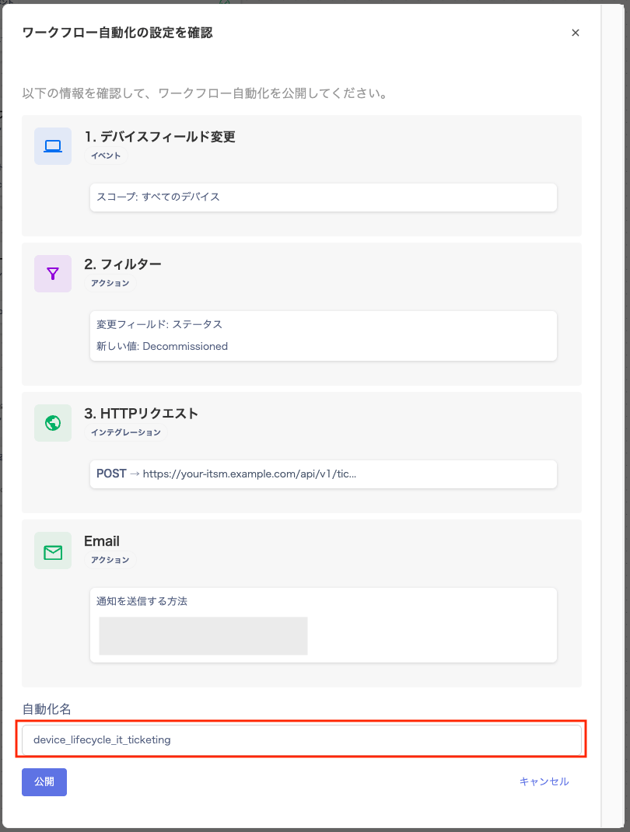The width and height of the screenshot is (630, 832).
Task: Click the POST request URL box
Action: coord(324,474)
